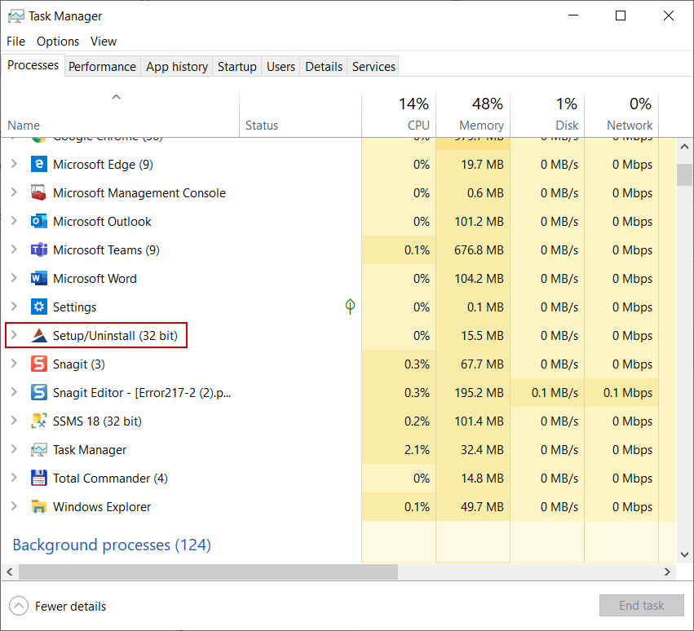Expand the Setup/Uninstall (32 bit) entry
Image resolution: width=694 pixels, height=631 pixels.
click(14, 334)
